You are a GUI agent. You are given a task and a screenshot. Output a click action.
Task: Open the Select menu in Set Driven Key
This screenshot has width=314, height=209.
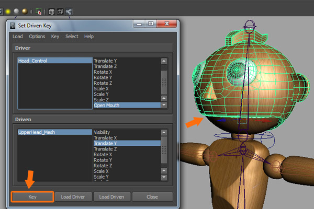[x=72, y=37]
